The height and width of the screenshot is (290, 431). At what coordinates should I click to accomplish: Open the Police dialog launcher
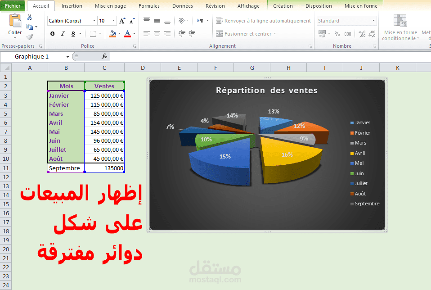(135, 46)
